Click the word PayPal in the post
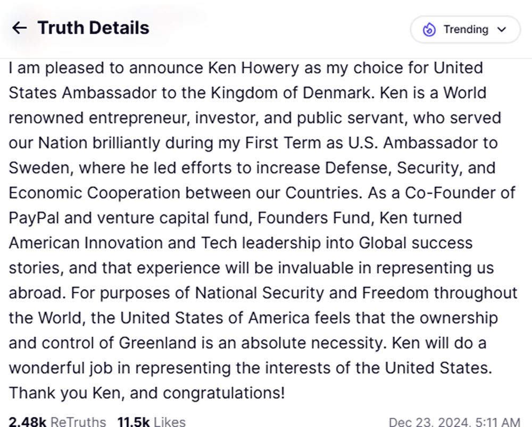The height and width of the screenshot is (427, 532). (32, 218)
